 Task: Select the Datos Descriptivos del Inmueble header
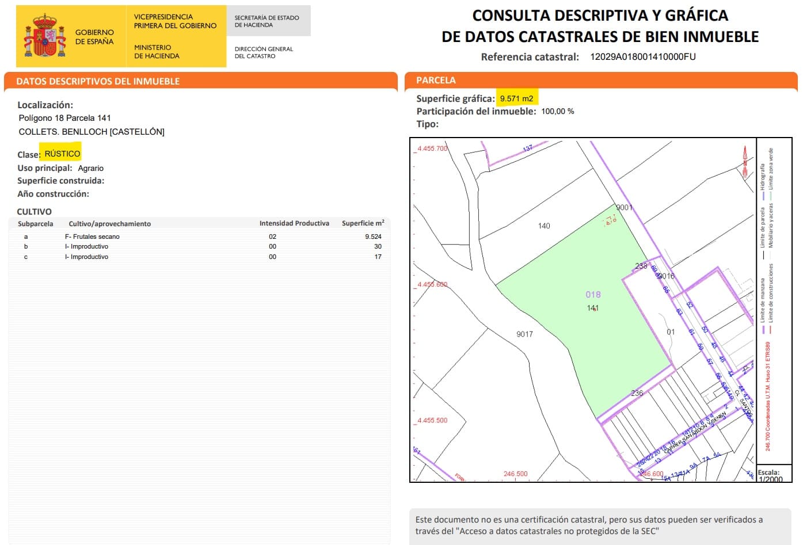[98, 81]
